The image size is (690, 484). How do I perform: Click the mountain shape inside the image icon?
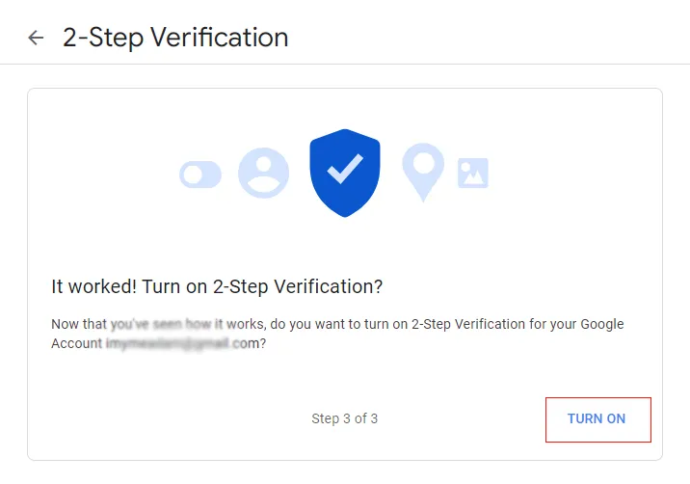pos(473,177)
